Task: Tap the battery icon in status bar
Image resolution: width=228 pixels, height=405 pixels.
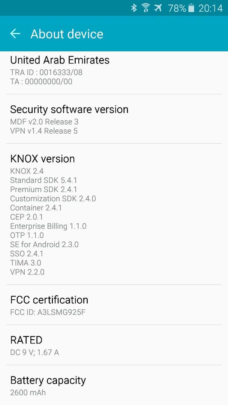Action: (x=191, y=8)
